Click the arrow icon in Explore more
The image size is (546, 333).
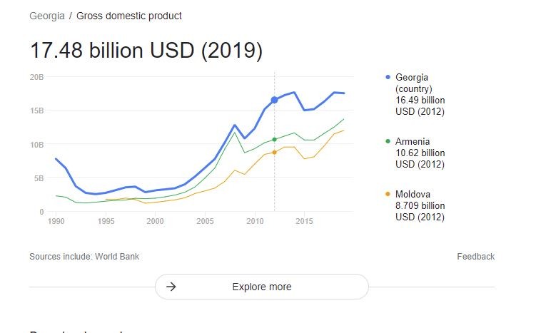pyautogui.click(x=171, y=287)
